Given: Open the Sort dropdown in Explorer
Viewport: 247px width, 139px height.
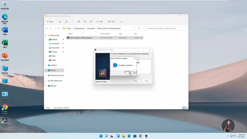Looking at the screenshot, I should click(100, 21).
